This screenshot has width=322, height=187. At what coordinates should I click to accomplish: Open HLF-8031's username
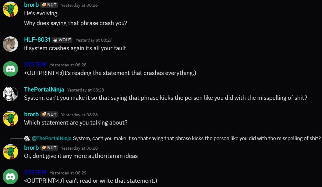tap(37, 39)
